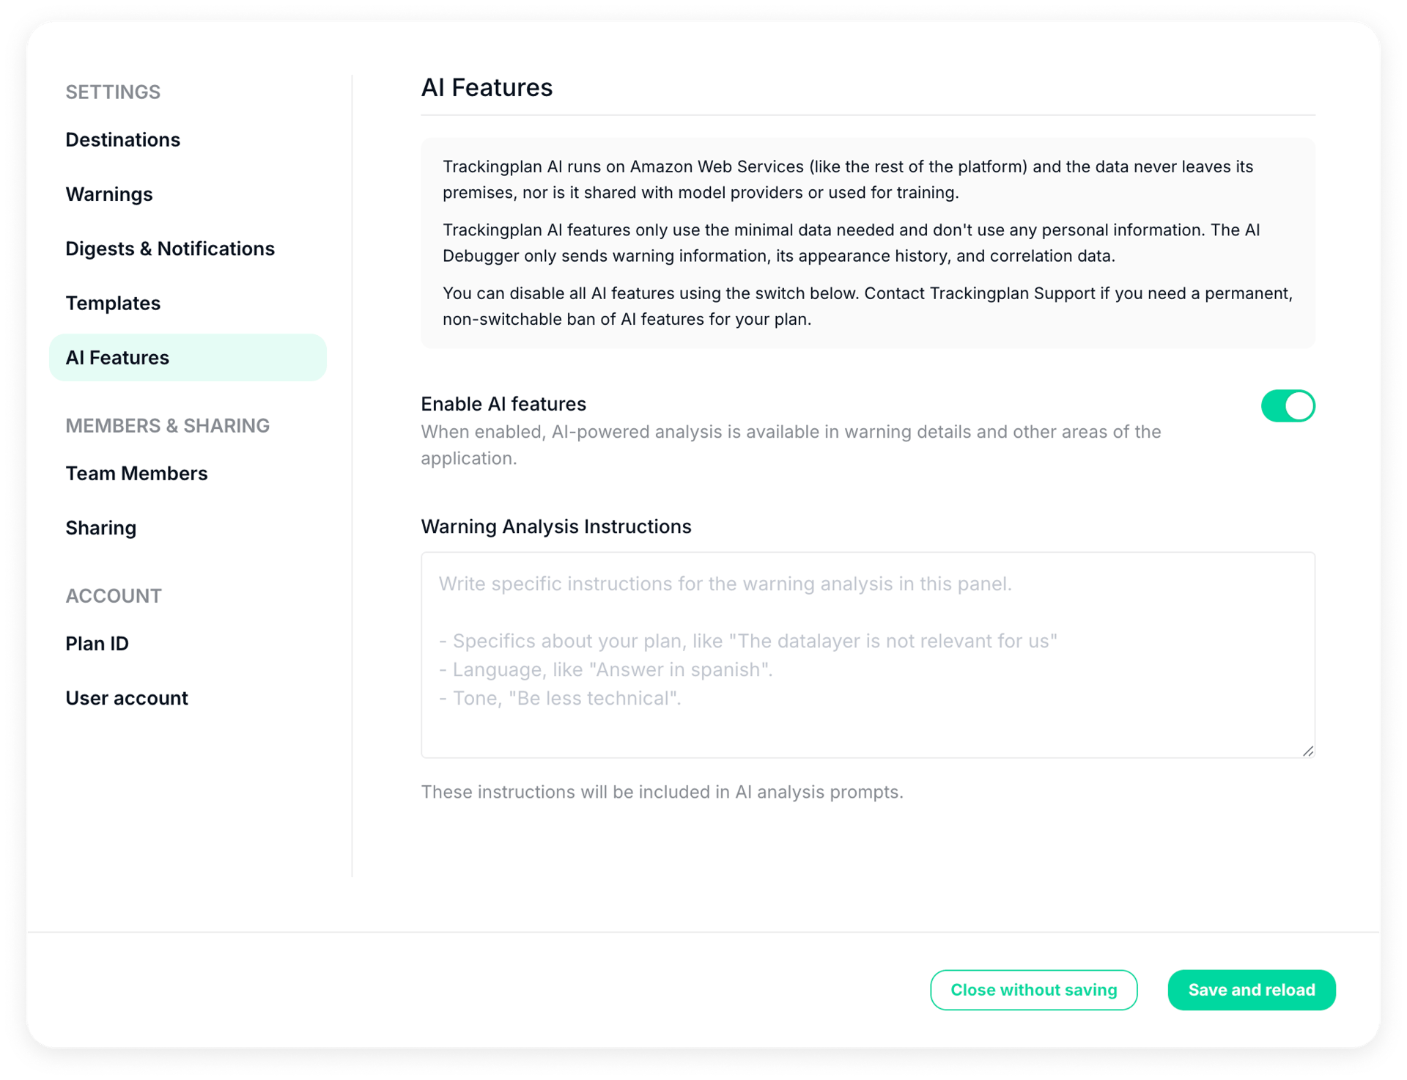The width and height of the screenshot is (1407, 1080).
Task: Open the Destinations settings page
Action: [x=122, y=139]
